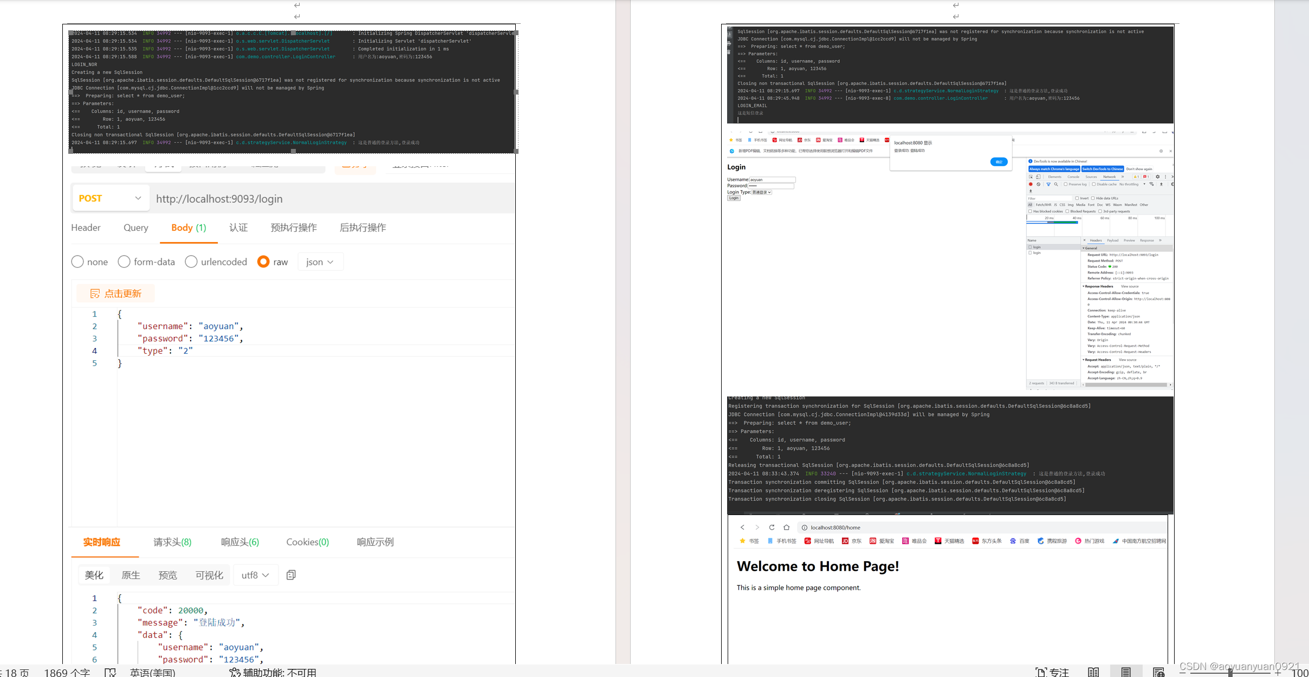Toggle the Invert filter checkbox
This screenshot has width=1309, height=677.
(1077, 198)
